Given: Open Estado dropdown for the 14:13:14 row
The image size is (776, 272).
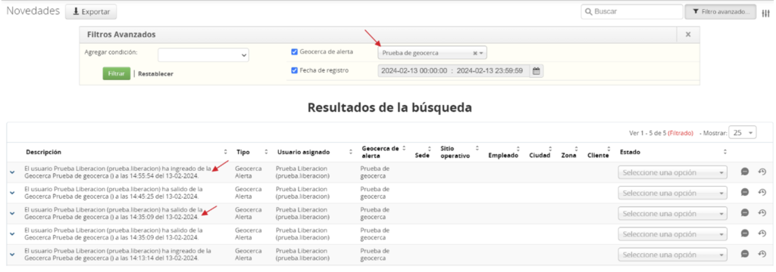Looking at the screenshot, I should click(673, 255).
